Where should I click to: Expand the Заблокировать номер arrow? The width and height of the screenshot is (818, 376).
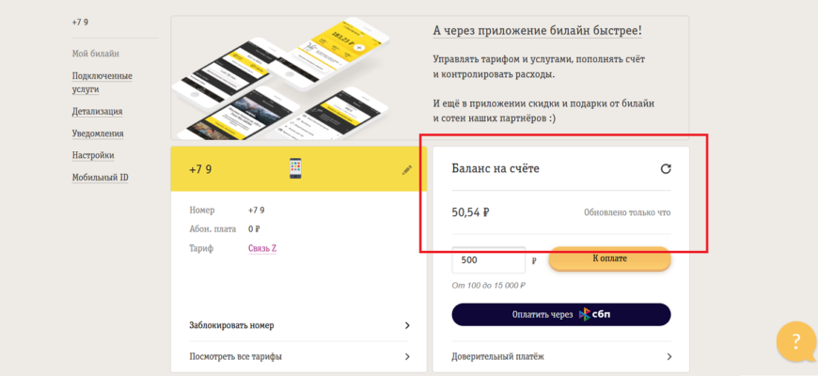coord(407,325)
